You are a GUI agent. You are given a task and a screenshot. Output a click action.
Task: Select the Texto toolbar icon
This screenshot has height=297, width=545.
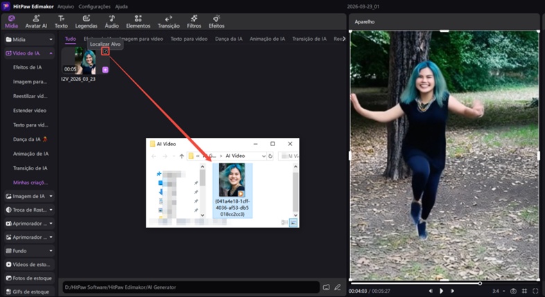pos(61,21)
